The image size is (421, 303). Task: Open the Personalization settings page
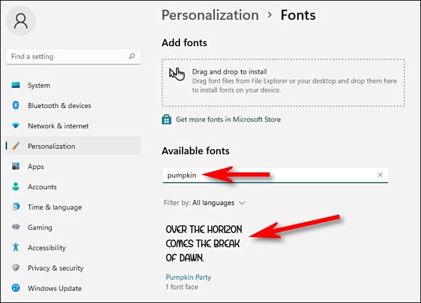pos(51,146)
